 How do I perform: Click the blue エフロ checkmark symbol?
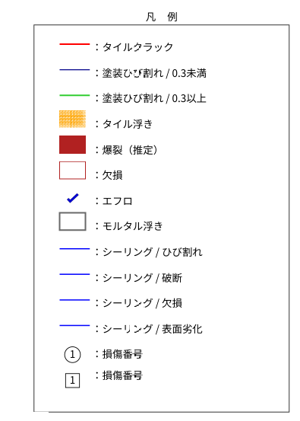(x=73, y=198)
